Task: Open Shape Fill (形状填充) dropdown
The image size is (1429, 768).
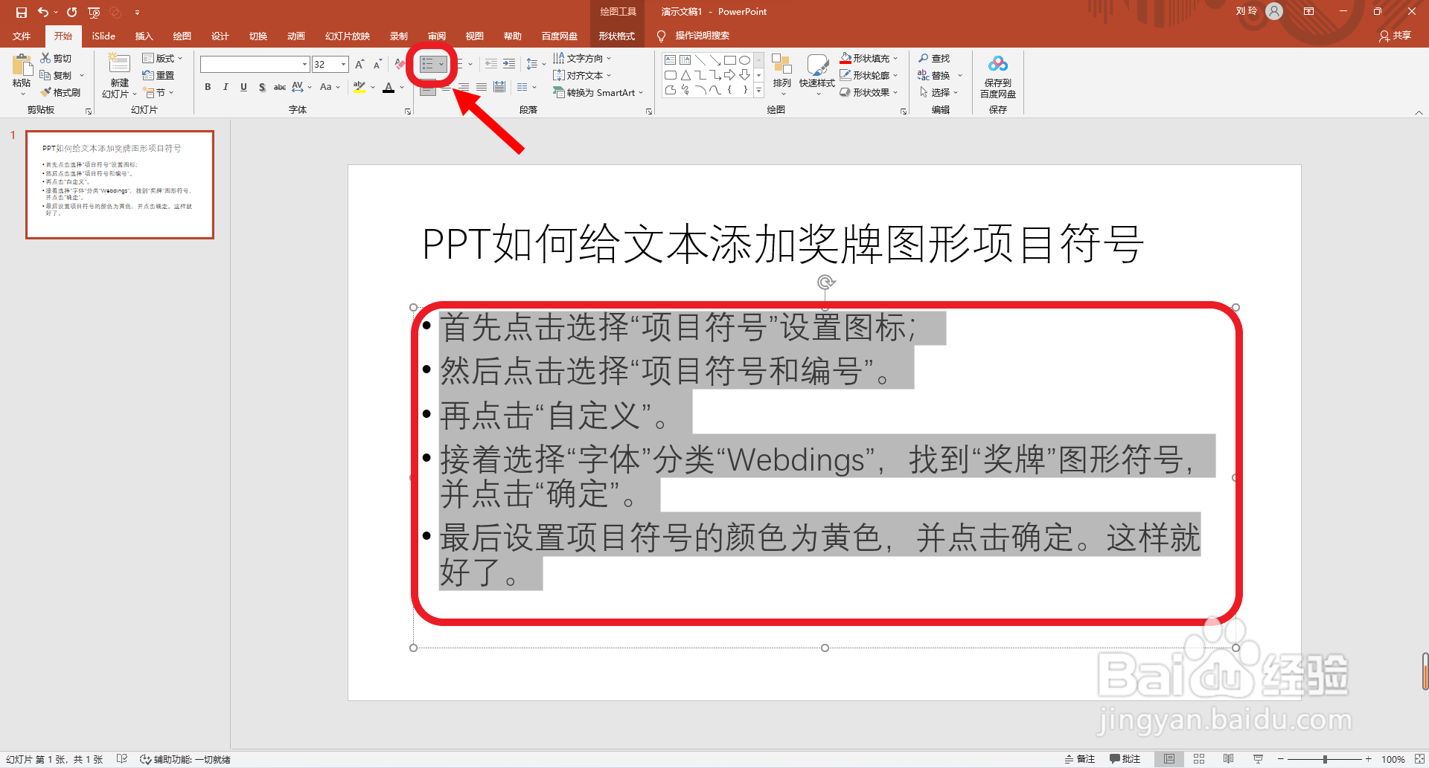Action: [x=869, y=58]
